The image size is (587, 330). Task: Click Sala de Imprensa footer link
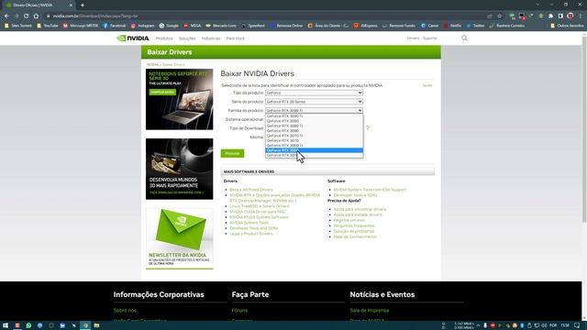(x=370, y=311)
